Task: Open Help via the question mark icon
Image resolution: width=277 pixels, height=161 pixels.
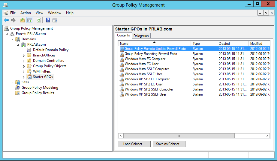Action: 48,20
